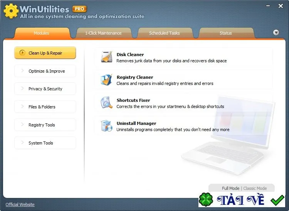The width and height of the screenshot is (289, 211).
Task: Click 'Cleans and repairs invalid registry entries' text
Action: [165, 83]
